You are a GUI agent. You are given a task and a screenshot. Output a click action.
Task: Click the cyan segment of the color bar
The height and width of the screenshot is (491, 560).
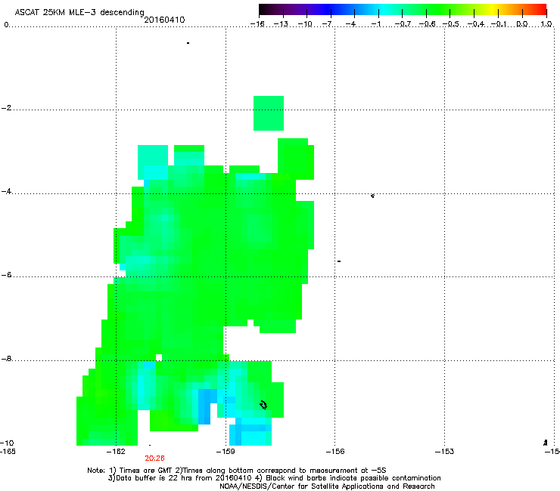coord(384,10)
